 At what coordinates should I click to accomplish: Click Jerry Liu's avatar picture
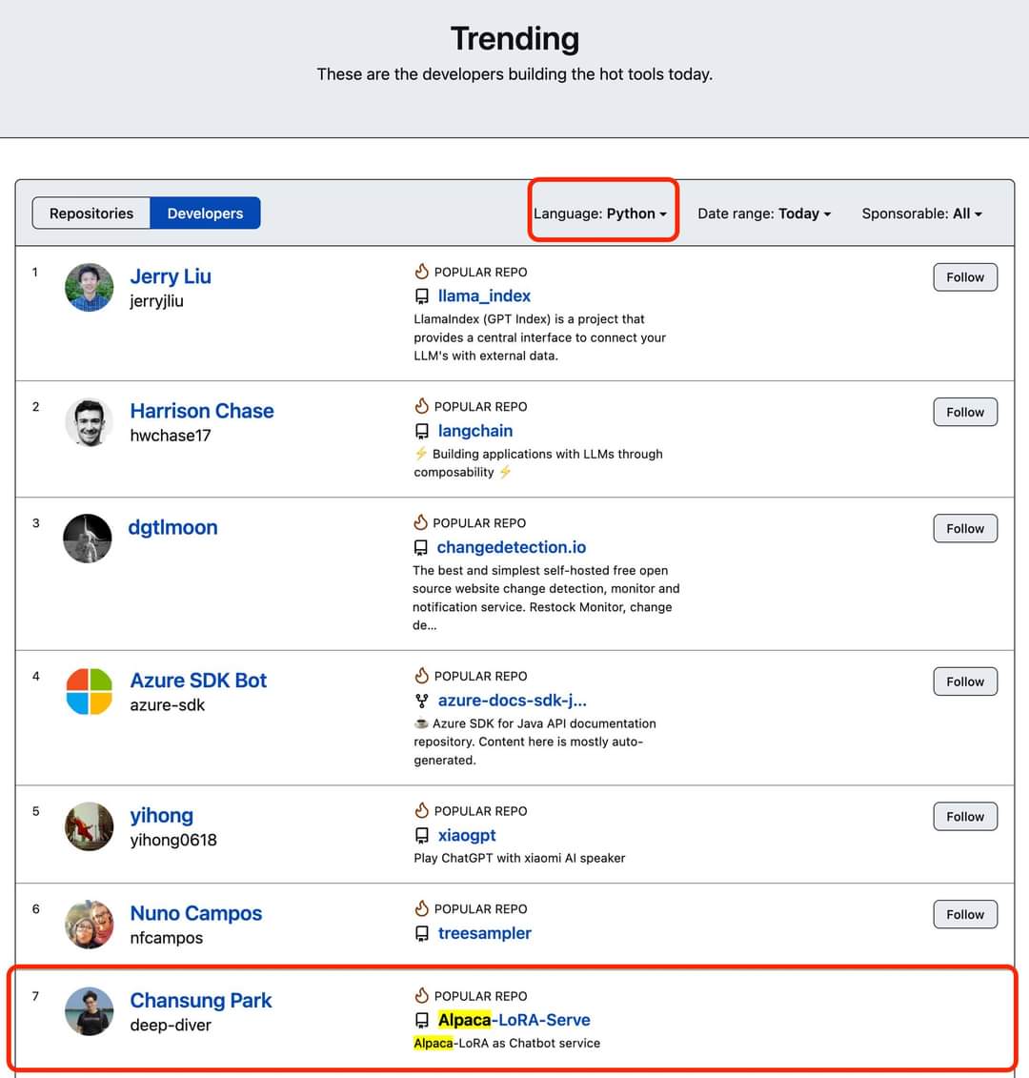coord(89,288)
